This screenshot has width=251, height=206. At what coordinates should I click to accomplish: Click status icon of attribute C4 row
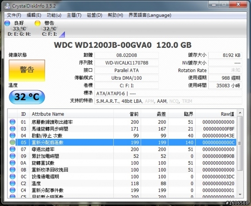tap(13, 190)
